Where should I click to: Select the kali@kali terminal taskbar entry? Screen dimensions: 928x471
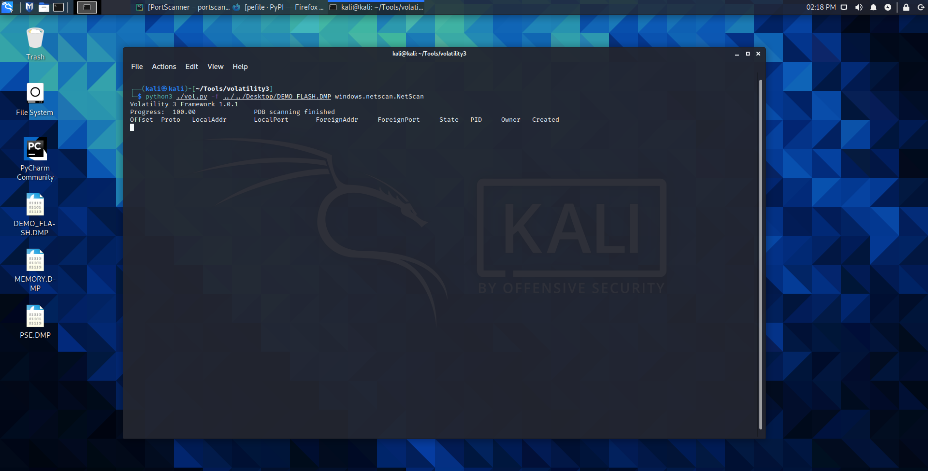point(376,7)
